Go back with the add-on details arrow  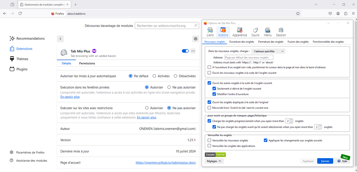[x=60, y=39]
